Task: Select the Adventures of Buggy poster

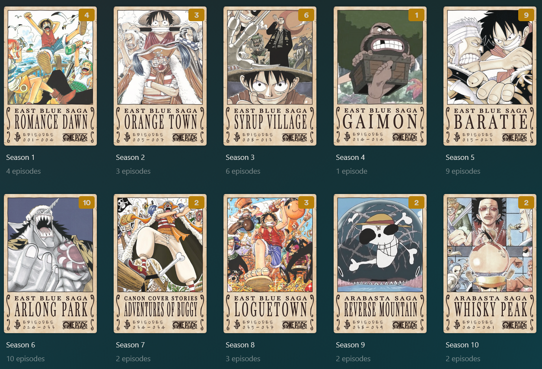Action: [x=160, y=264]
